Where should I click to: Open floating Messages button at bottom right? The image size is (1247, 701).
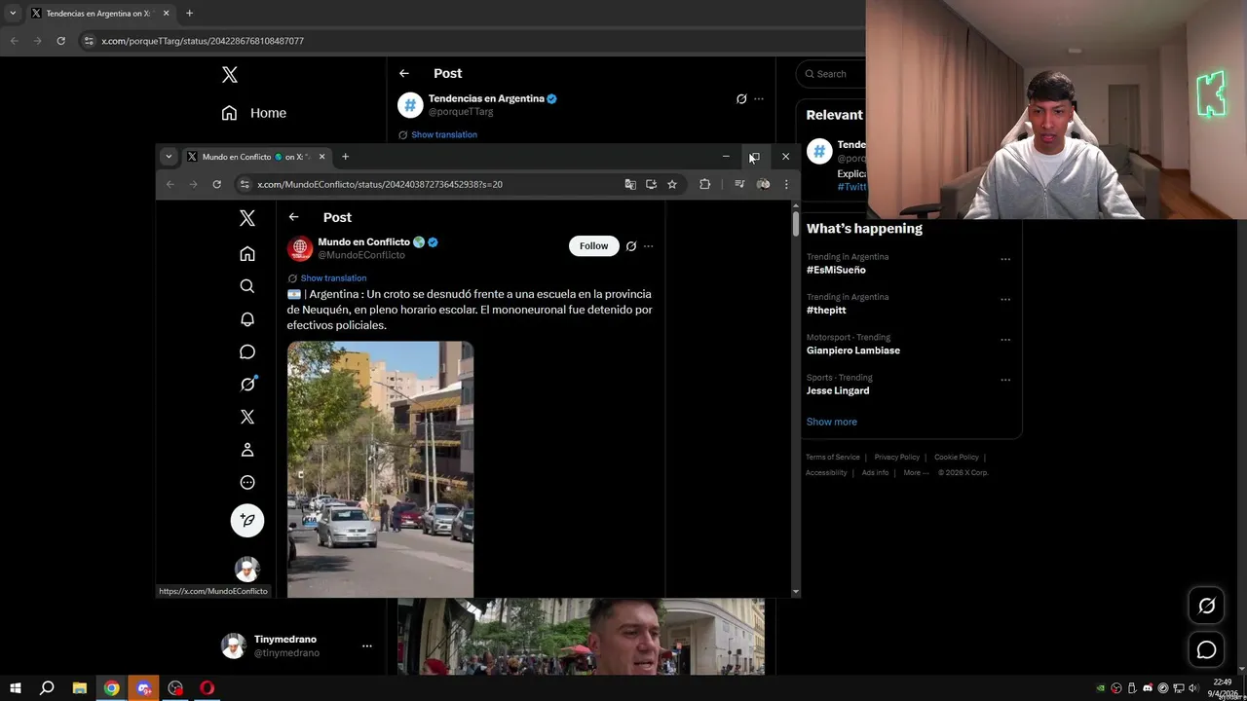(1207, 649)
